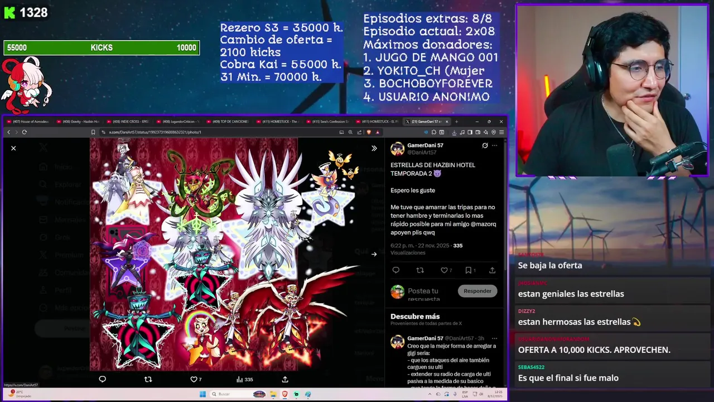This screenshot has width=714, height=402.
Task: Close the active GamerDani 57 tab
Action: point(447,121)
